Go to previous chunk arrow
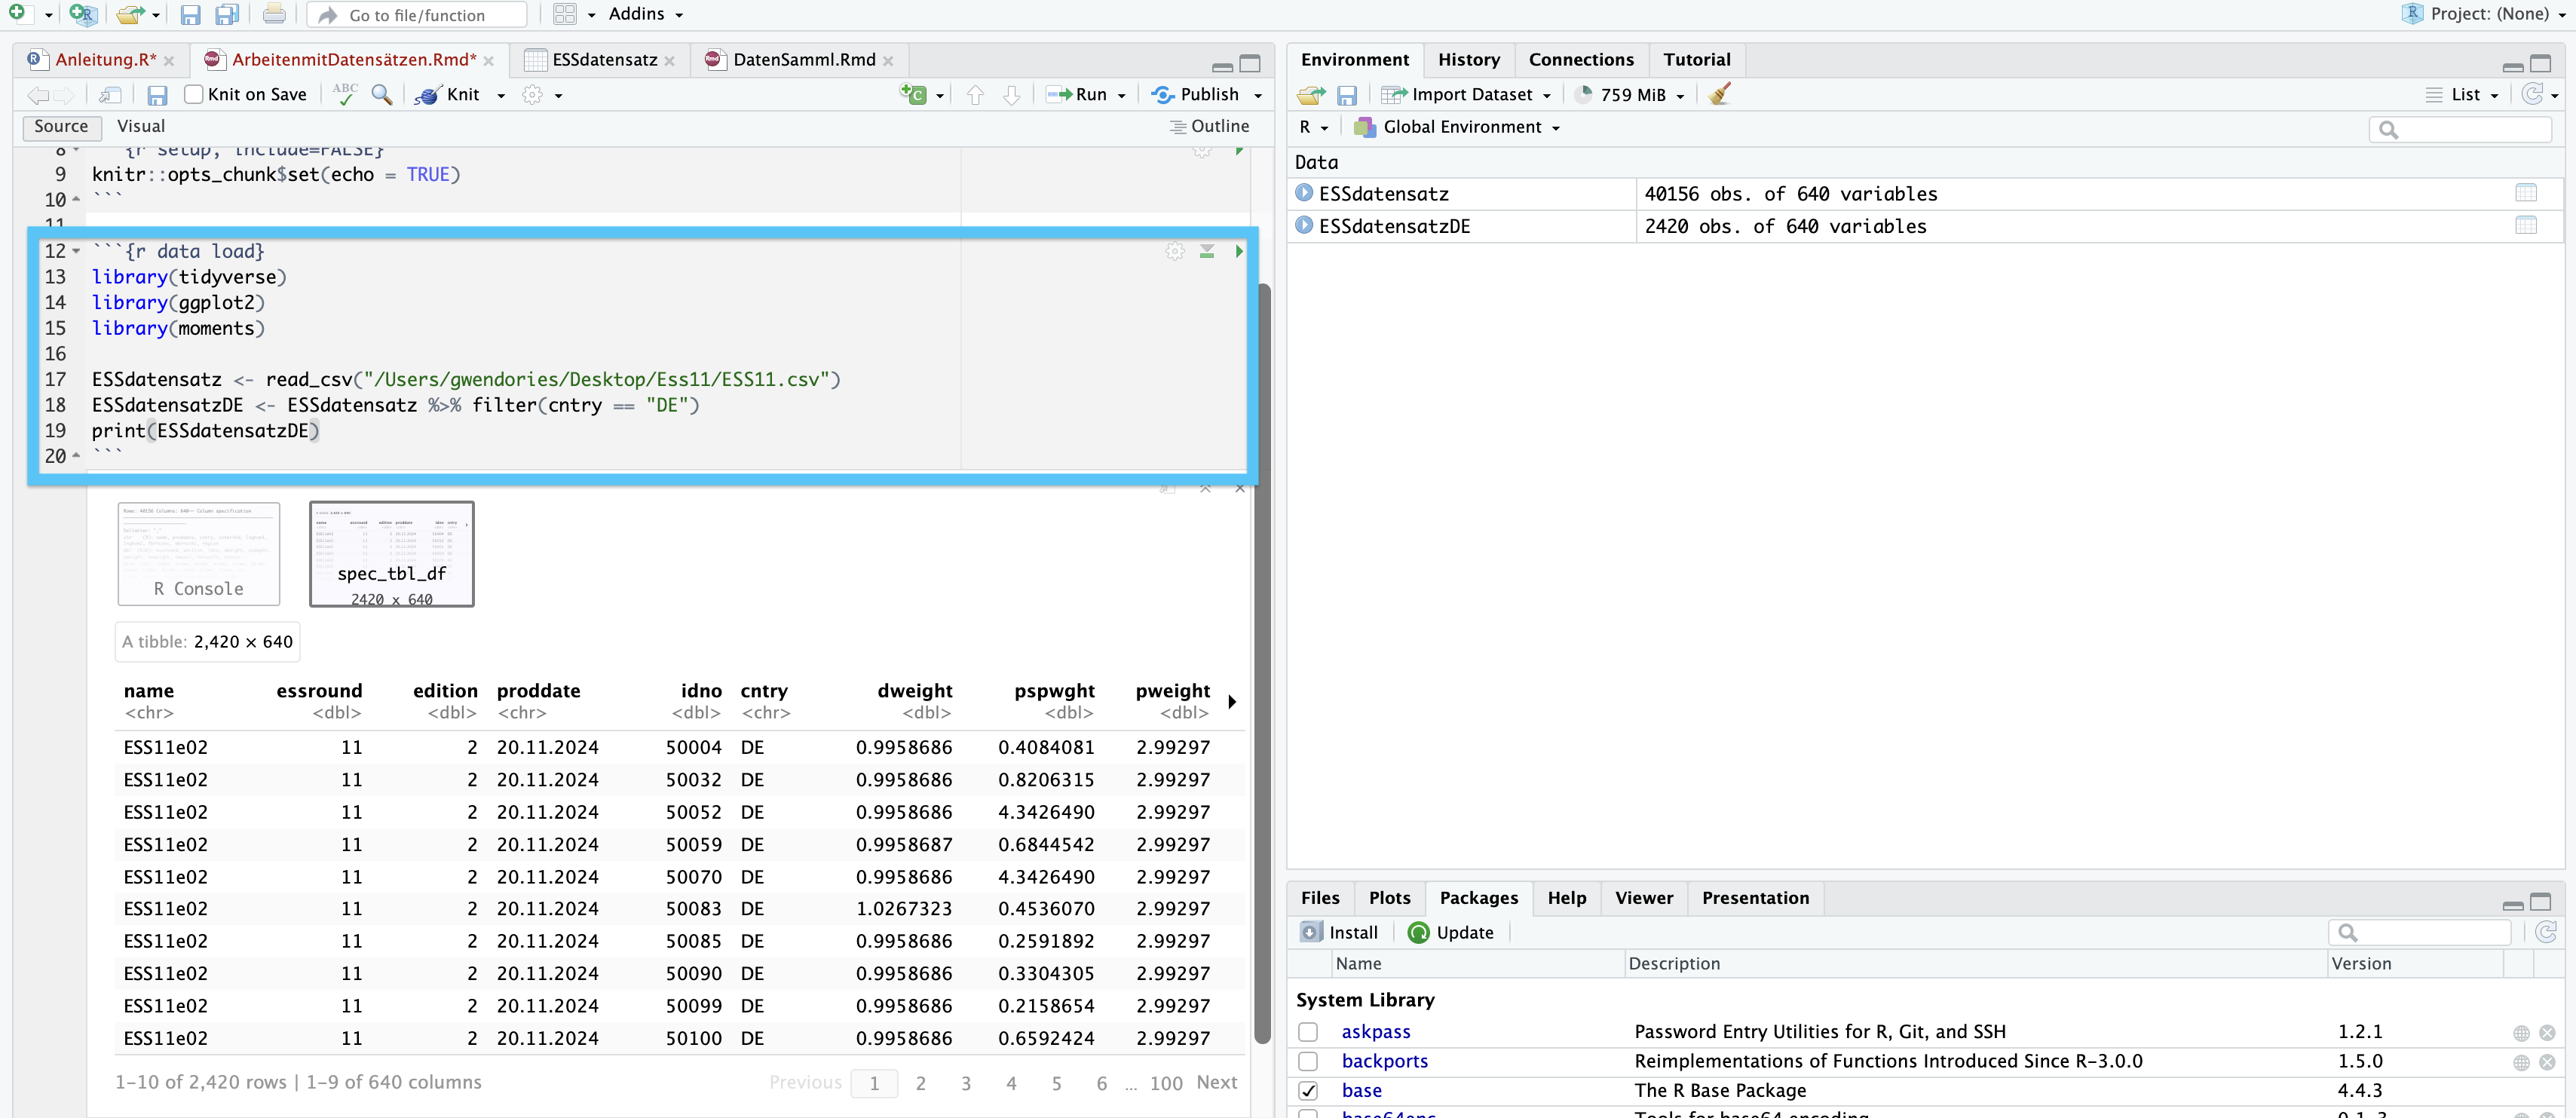2576x1118 pixels. 975,95
